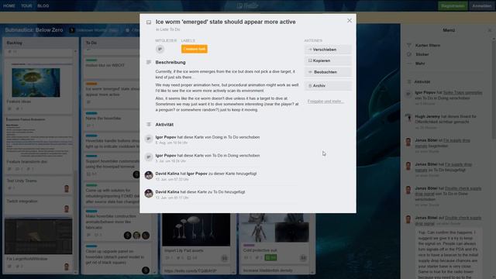Click Sticker in the Menü panel

(x=422, y=54)
